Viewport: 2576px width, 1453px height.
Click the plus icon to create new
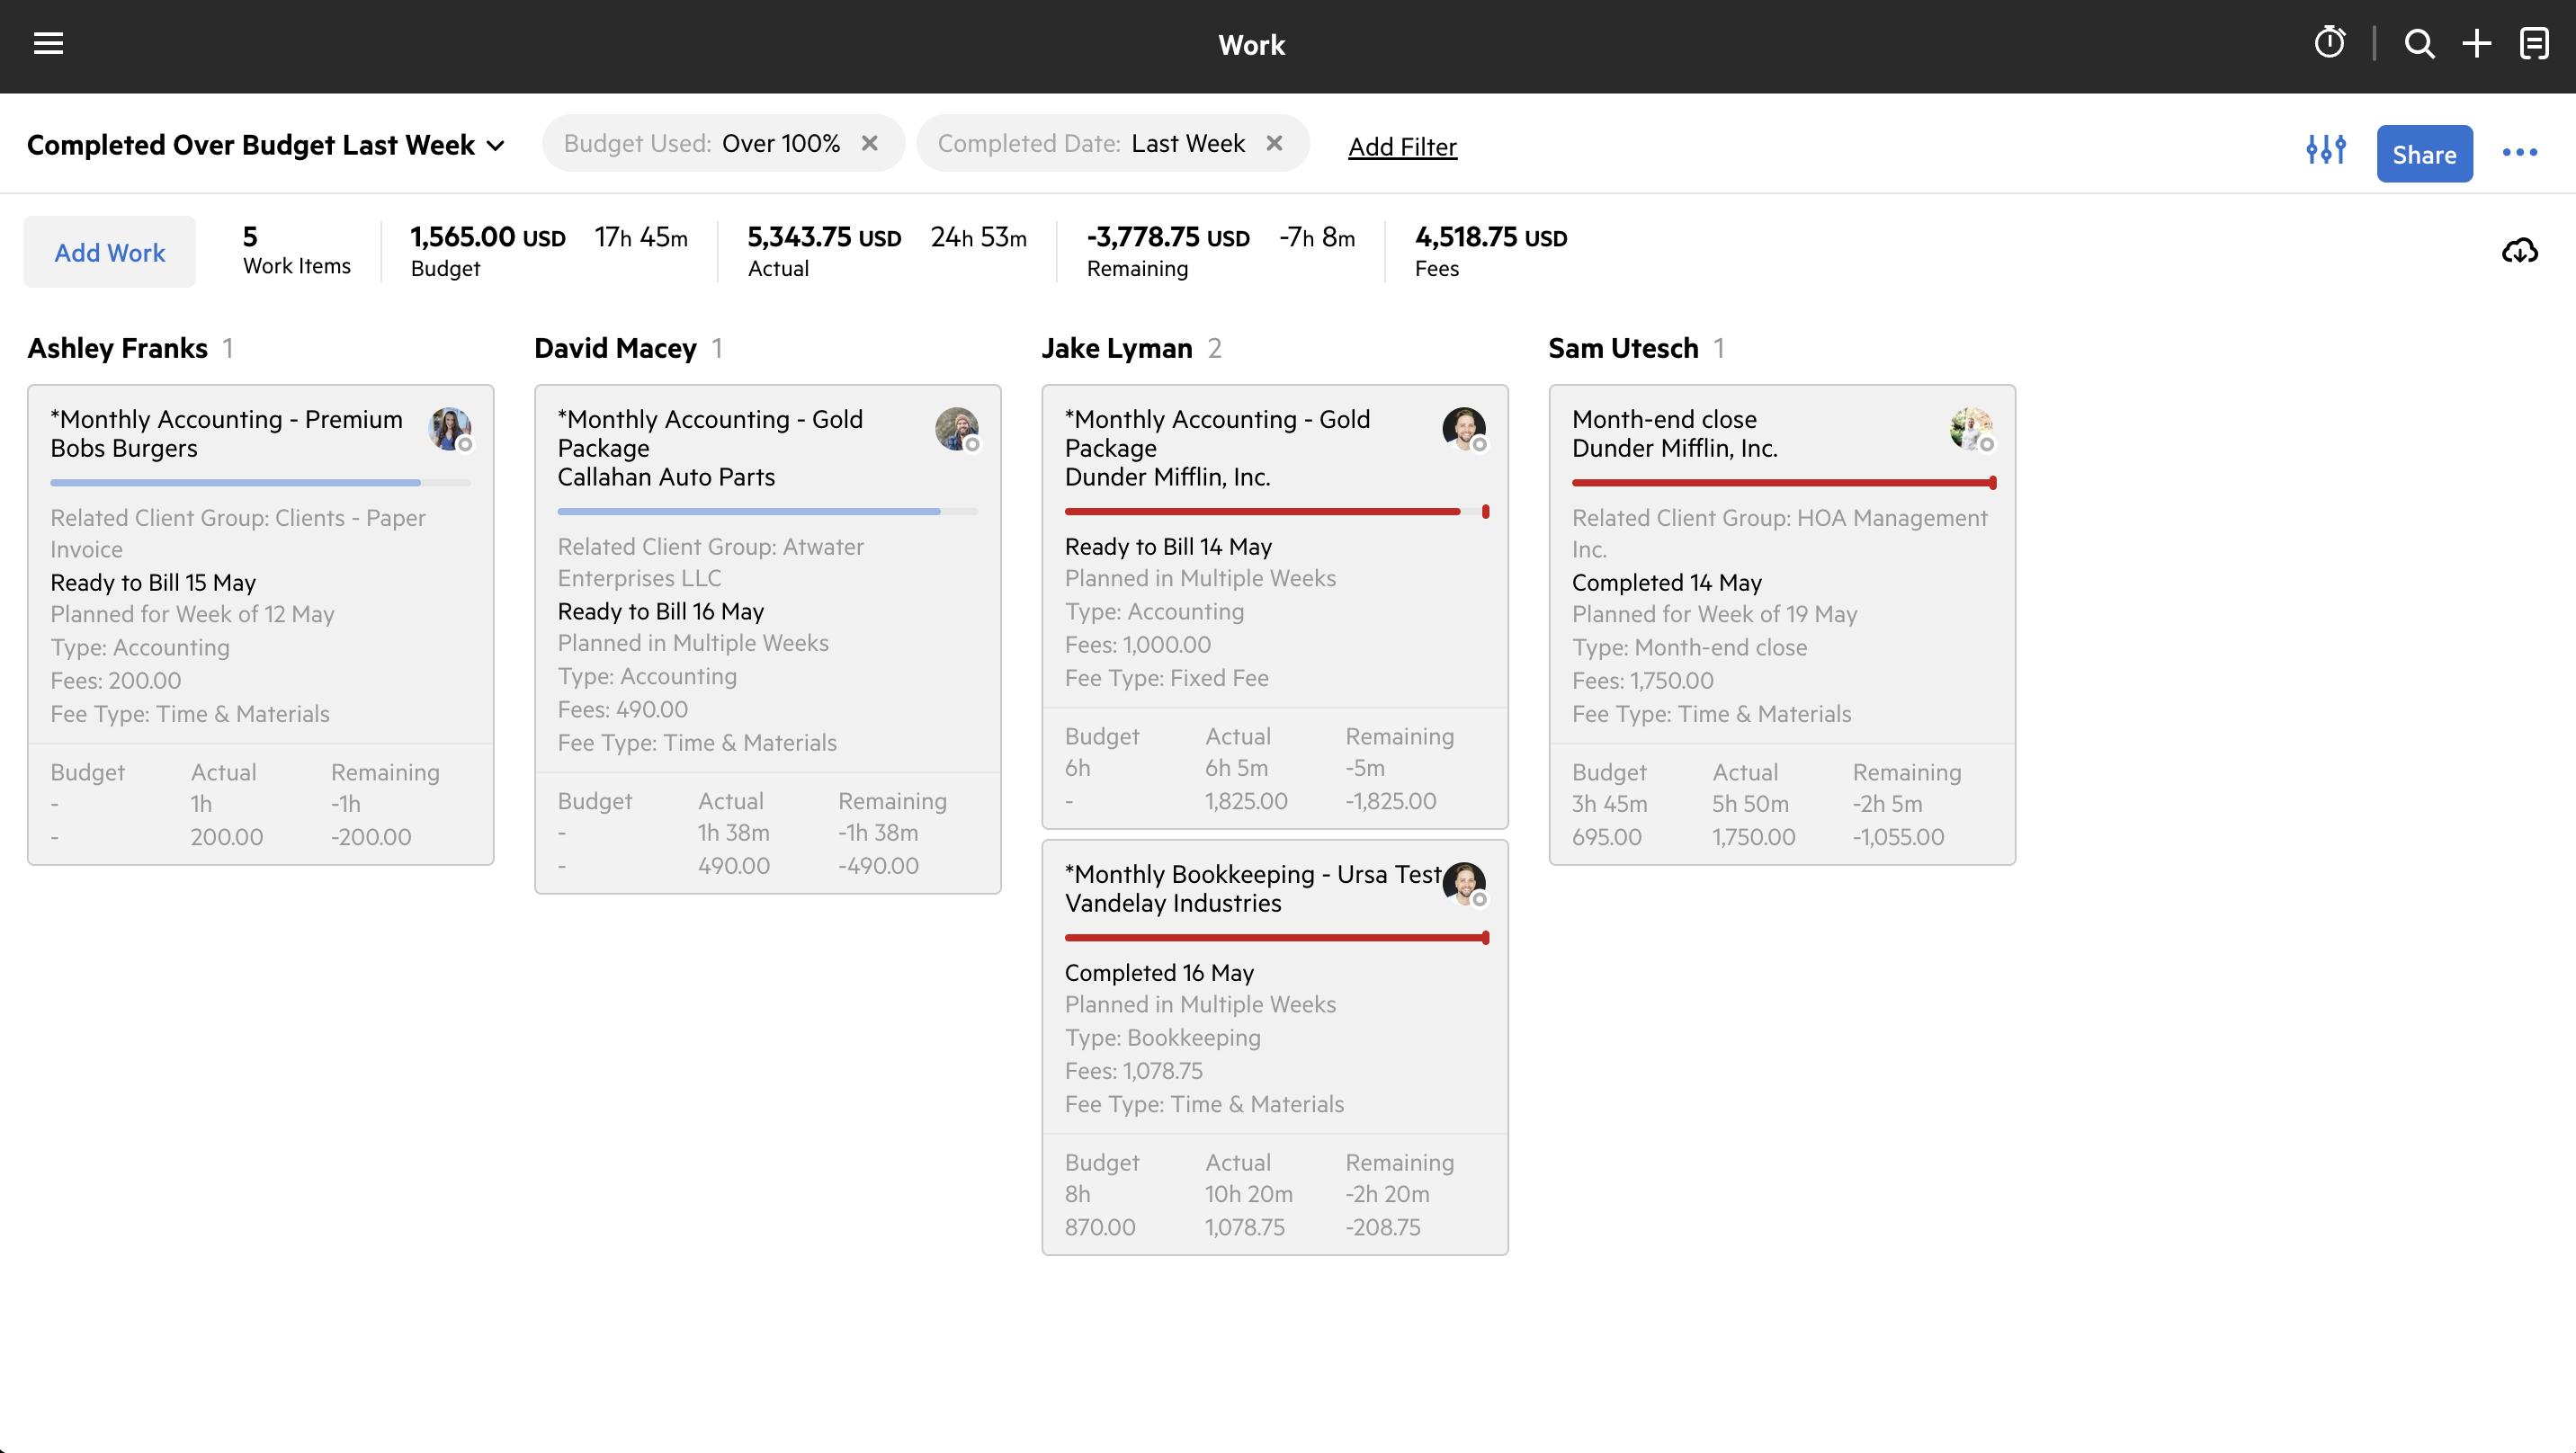(x=2476, y=44)
